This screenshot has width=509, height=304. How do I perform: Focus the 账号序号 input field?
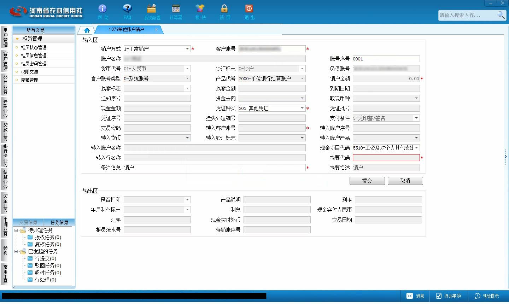coord(386,59)
